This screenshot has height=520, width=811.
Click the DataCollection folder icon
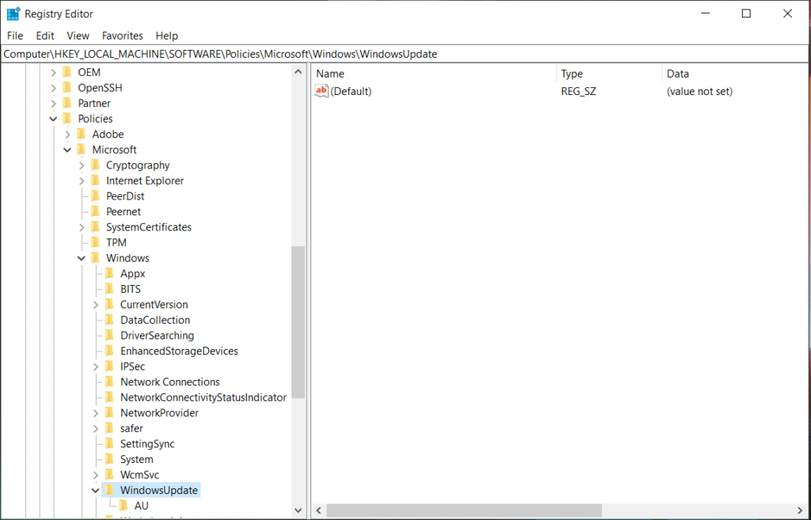[x=110, y=320]
